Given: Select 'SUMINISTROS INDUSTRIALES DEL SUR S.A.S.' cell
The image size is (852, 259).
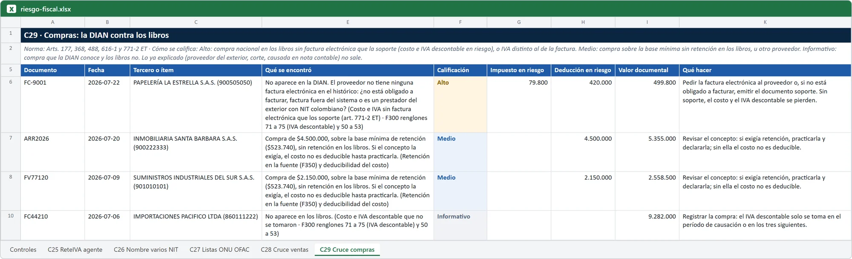Looking at the screenshot, I should 196,191.
